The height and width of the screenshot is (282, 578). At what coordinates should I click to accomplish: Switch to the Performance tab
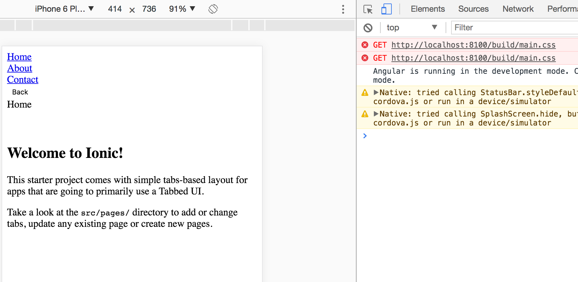click(562, 9)
